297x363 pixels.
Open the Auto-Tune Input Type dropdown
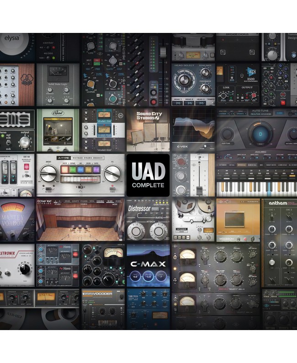coord(223,114)
